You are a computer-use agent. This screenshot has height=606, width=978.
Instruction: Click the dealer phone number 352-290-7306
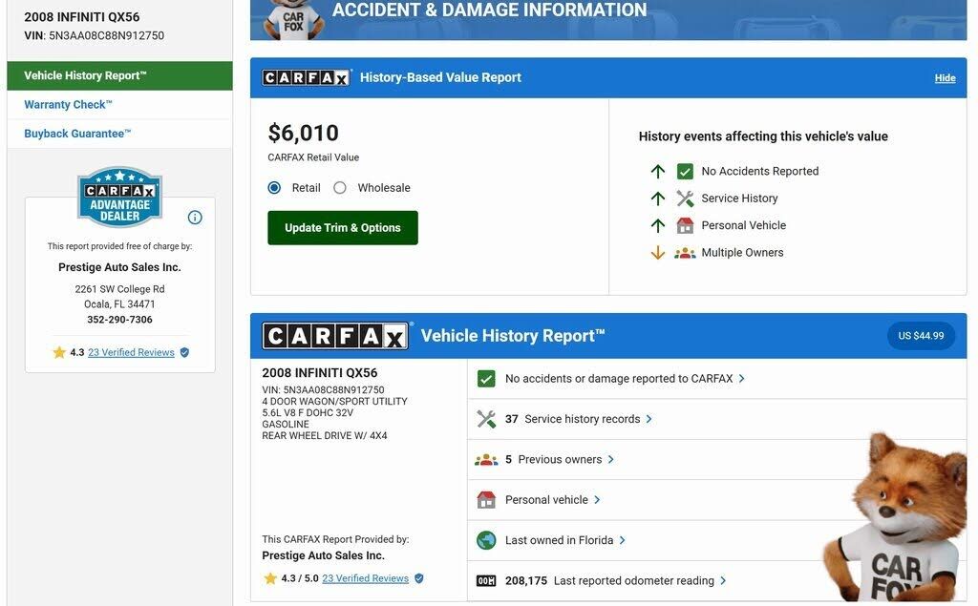click(x=119, y=319)
